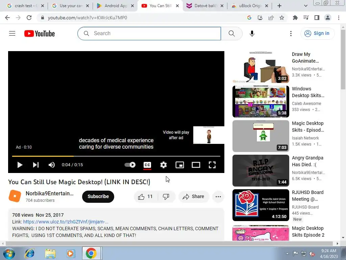Viewport: 346px width, 260px height.
Task: Seek on the video progress bar
Action: coord(116,156)
